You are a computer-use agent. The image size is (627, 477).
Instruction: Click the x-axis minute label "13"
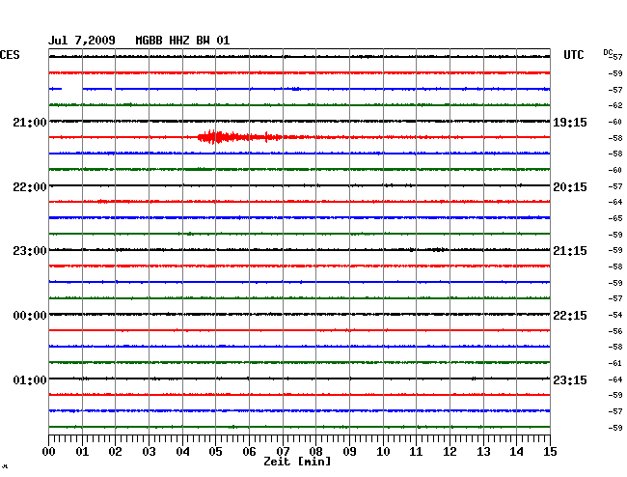click(x=483, y=452)
